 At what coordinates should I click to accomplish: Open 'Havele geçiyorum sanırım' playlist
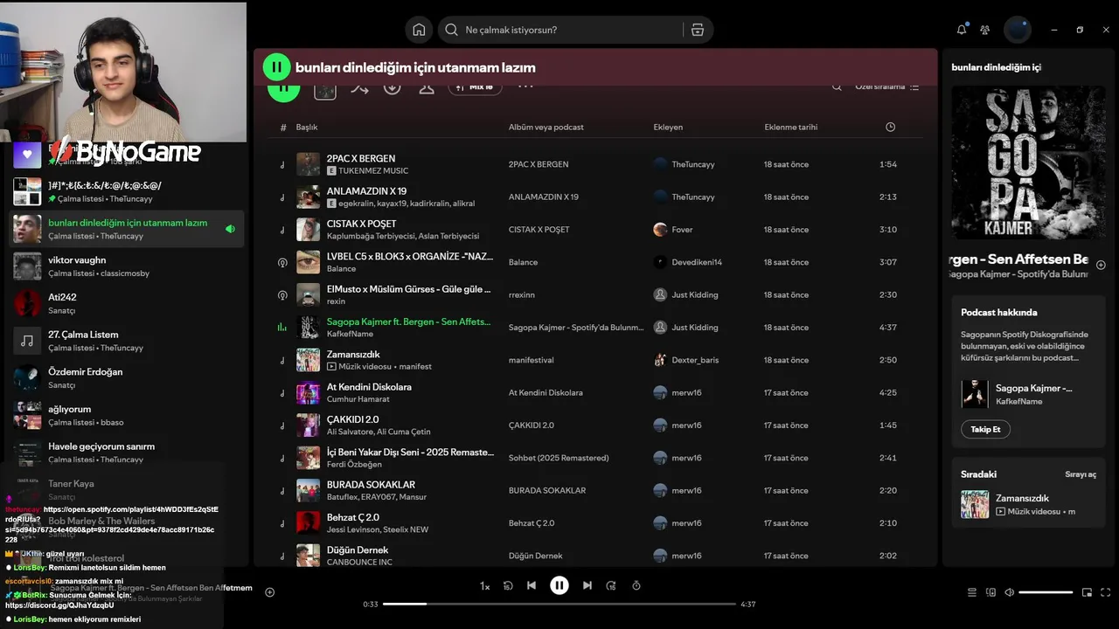(127, 453)
